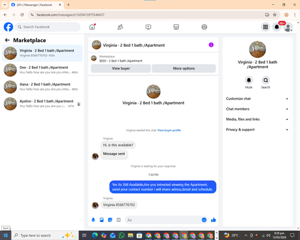Click the View buyer button

click(121, 68)
